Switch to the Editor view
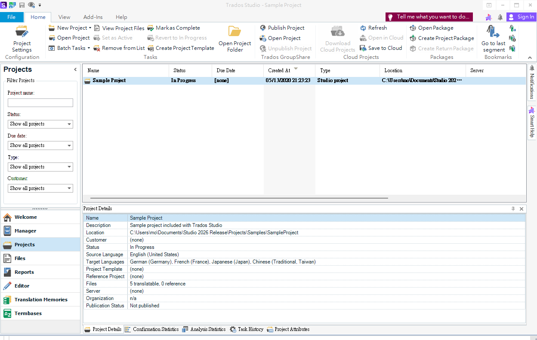 (40, 286)
